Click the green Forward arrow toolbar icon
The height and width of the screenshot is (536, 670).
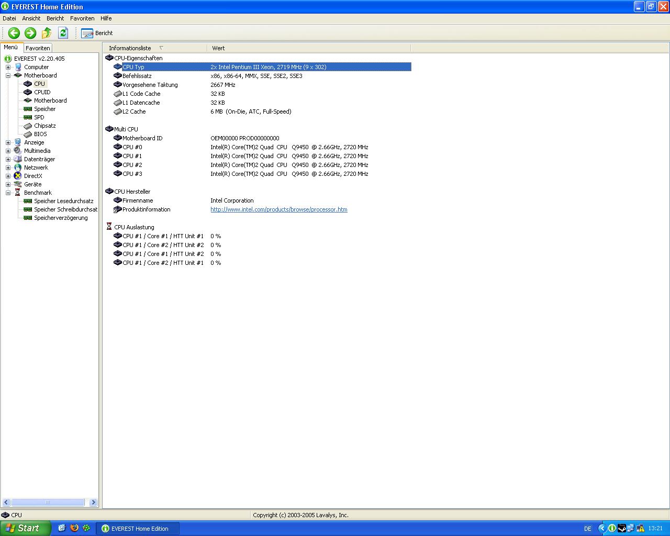pos(30,33)
